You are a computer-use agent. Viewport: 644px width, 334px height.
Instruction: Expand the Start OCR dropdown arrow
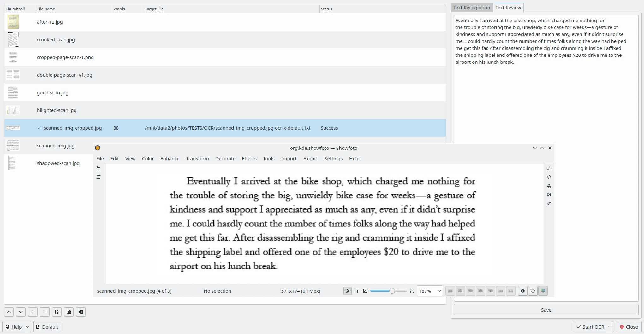[x=610, y=327]
